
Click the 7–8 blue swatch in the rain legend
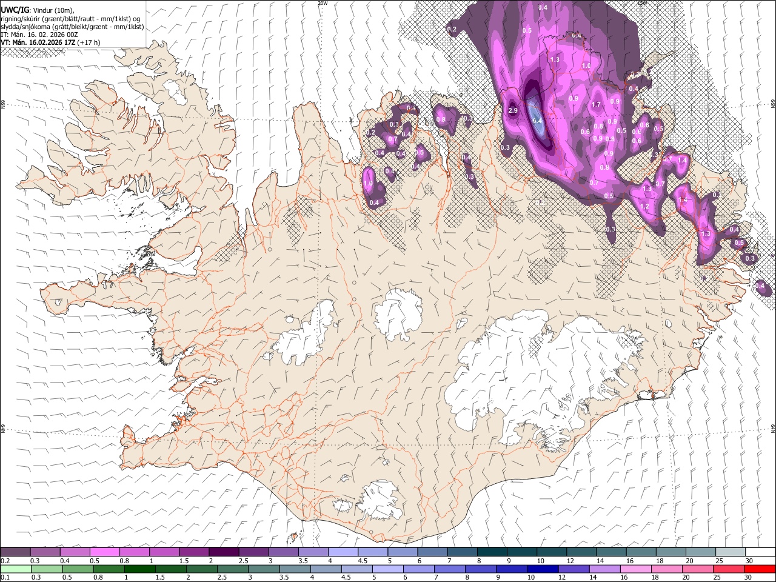(x=449, y=569)
